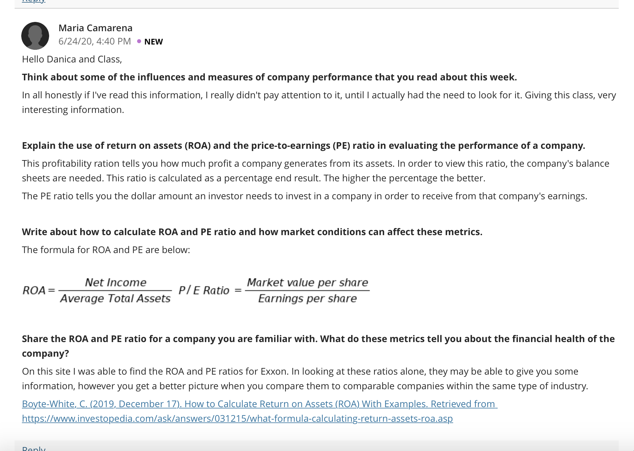Click the paragraph mentioning Exxon ratios

pyautogui.click(x=305, y=379)
